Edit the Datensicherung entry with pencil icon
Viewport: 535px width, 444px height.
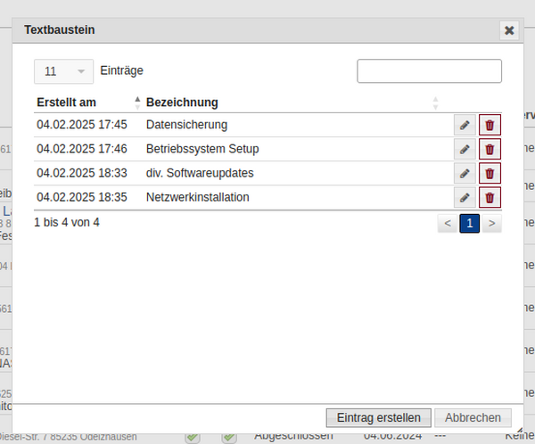click(464, 125)
